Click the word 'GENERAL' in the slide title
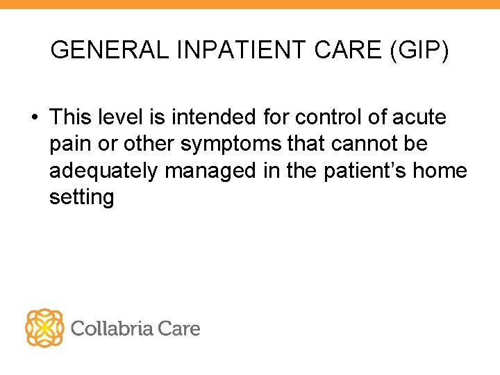500x375 pixels. [x=110, y=50]
